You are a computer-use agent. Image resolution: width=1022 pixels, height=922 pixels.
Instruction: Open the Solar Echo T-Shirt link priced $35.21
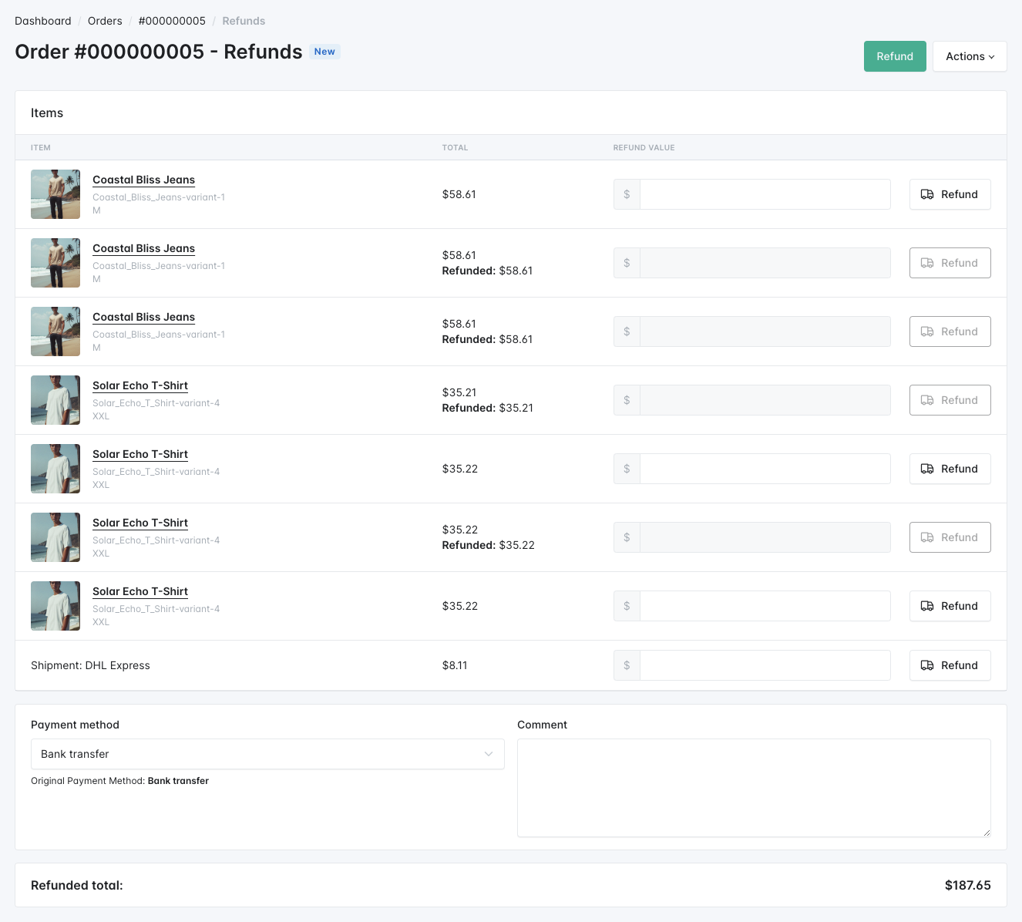coord(140,385)
